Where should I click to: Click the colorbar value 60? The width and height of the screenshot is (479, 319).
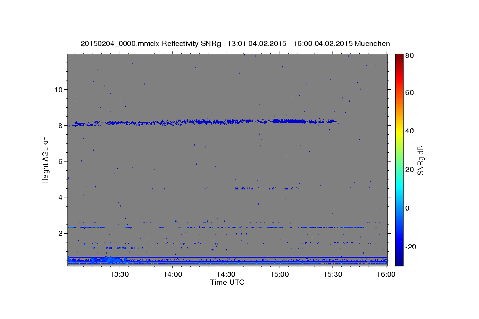[410, 93]
